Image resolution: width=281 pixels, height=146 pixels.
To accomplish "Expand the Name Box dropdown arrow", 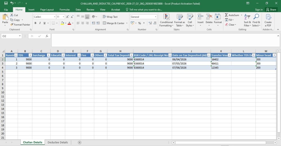I will click(20, 36).
